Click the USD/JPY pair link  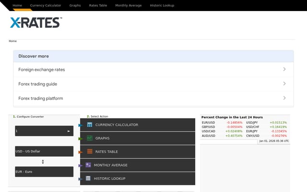[252, 123]
